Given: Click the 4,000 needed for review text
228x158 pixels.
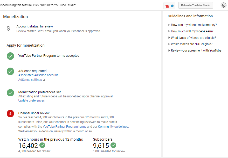Looking at the screenshot, I should click(34, 151).
